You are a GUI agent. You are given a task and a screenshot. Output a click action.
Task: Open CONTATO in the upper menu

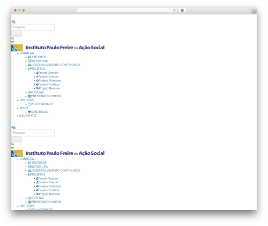(28, 116)
